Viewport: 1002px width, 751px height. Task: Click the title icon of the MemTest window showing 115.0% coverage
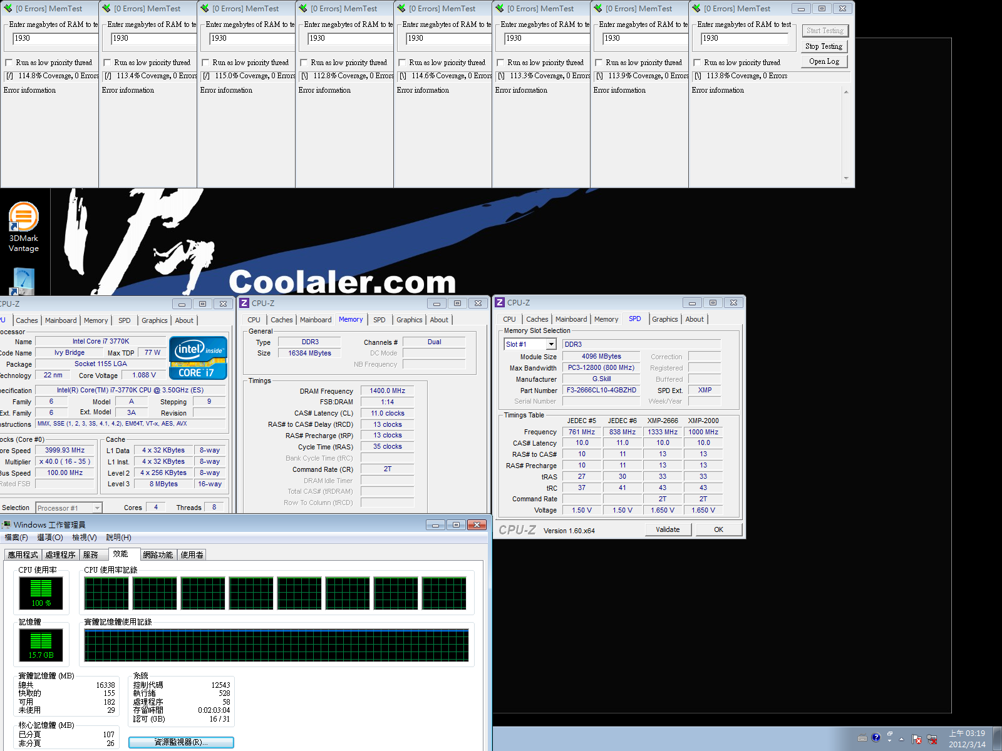coord(205,8)
